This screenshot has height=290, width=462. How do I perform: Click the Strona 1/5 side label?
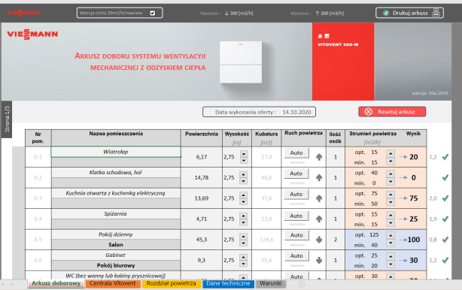(x=7, y=119)
